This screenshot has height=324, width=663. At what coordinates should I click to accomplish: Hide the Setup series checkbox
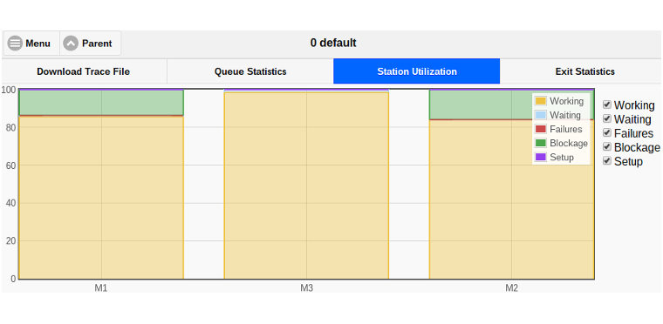(607, 160)
